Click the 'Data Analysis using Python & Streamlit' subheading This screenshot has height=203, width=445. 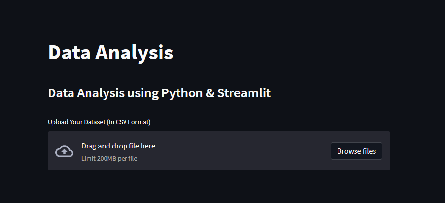[159, 92]
